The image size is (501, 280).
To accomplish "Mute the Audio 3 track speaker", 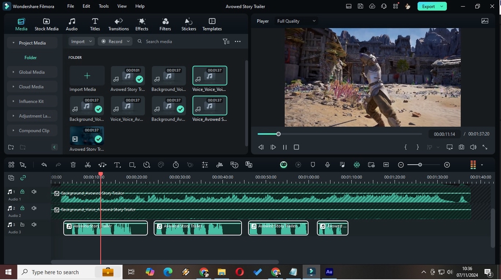I will [x=34, y=225].
